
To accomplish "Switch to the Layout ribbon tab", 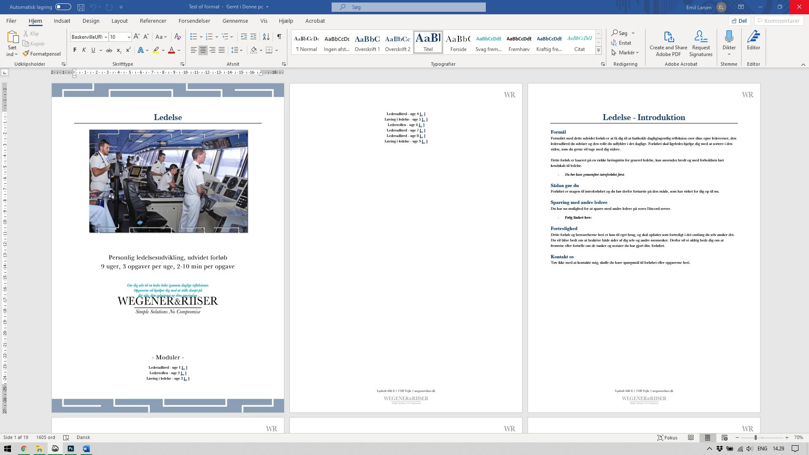I will [119, 21].
